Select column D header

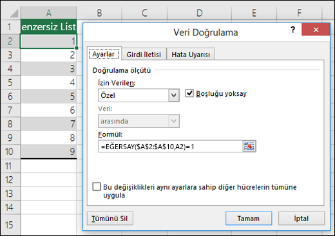click(200, 13)
